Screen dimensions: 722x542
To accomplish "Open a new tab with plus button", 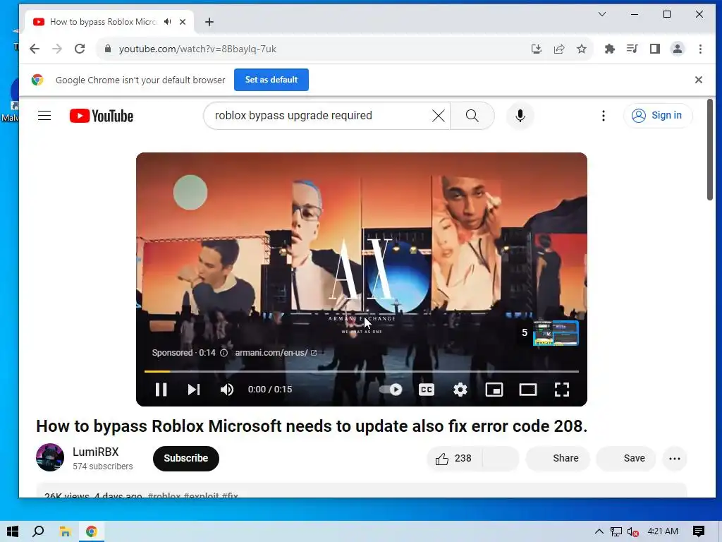I will coord(209,22).
